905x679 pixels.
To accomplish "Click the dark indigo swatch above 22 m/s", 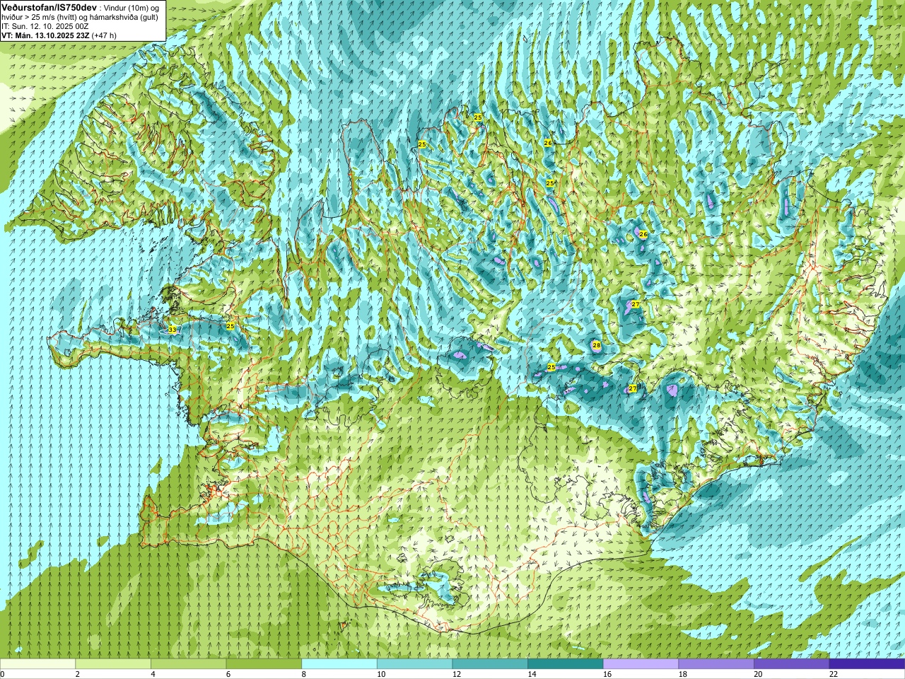I will [x=867, y=664].
